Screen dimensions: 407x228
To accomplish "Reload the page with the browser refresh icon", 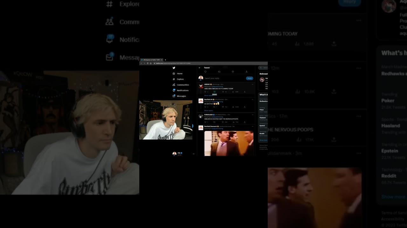I will pos(148,63).
